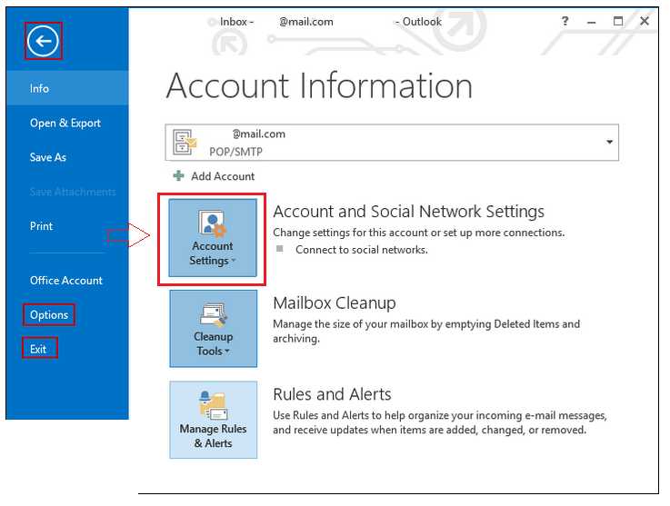This screenshot has width=670, height=506.
Task: Click the green plus Add Account icon
Action: 178,176
